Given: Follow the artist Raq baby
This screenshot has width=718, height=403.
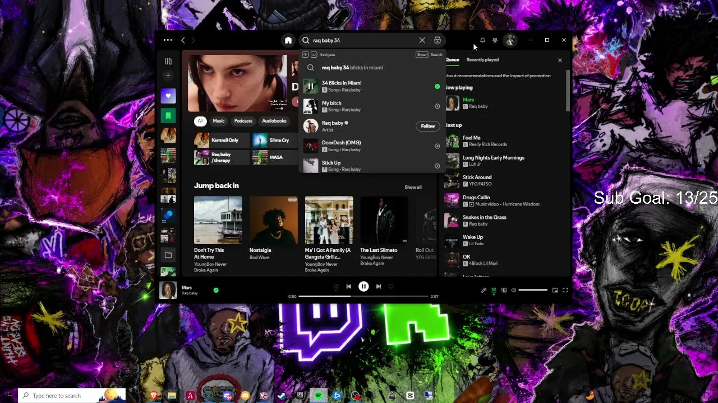Looking at the screenshot, I should coord(428,126).
